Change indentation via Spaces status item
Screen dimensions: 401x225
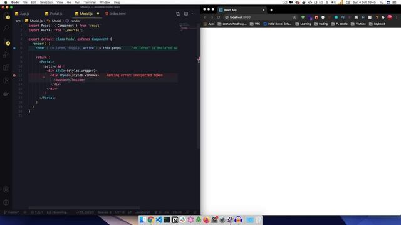click(x=105, y=212)
